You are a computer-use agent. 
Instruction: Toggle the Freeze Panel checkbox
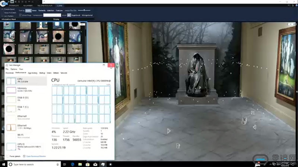click(3, 9)
